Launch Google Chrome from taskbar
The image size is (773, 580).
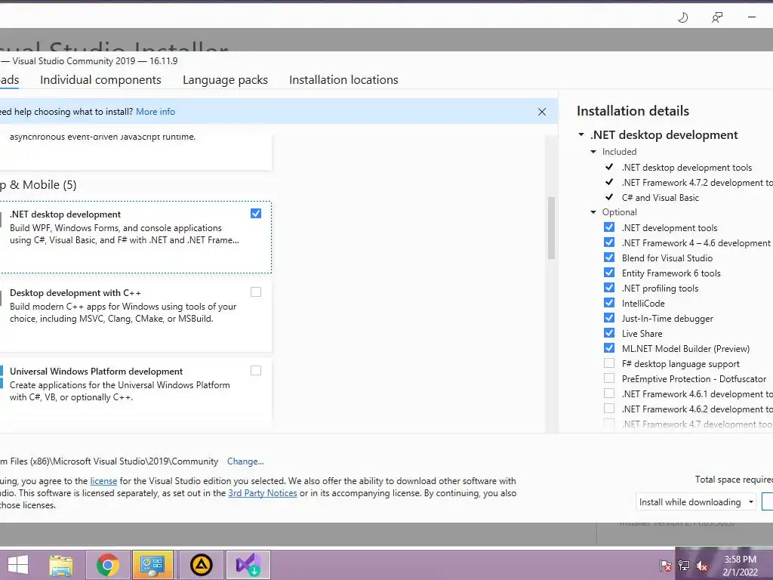[x=107, y=565]
